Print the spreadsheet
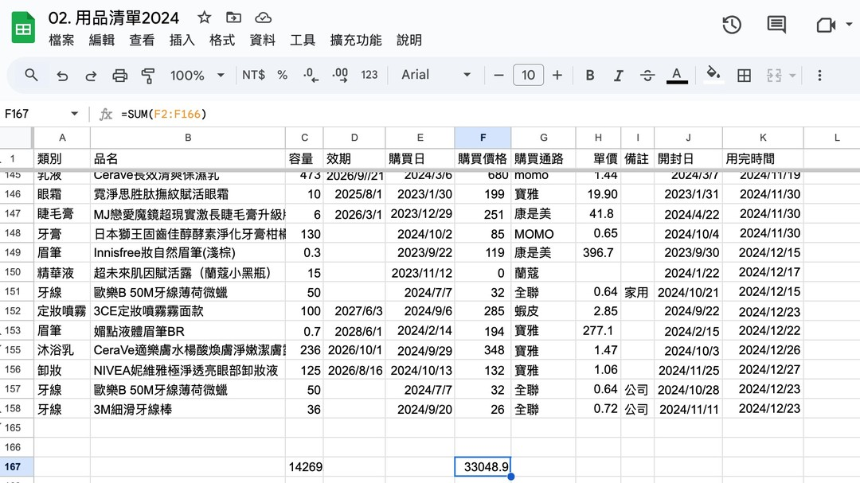Viewport: 860px width, 483px height. (x=119, y=76)
